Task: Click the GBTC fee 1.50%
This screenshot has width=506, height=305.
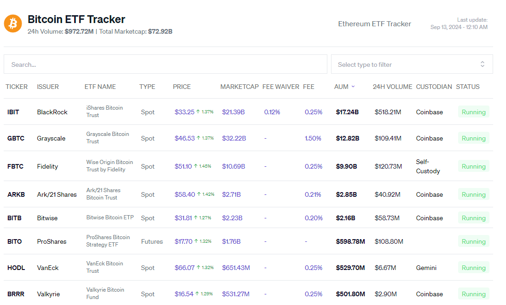Action: [313, 138]
